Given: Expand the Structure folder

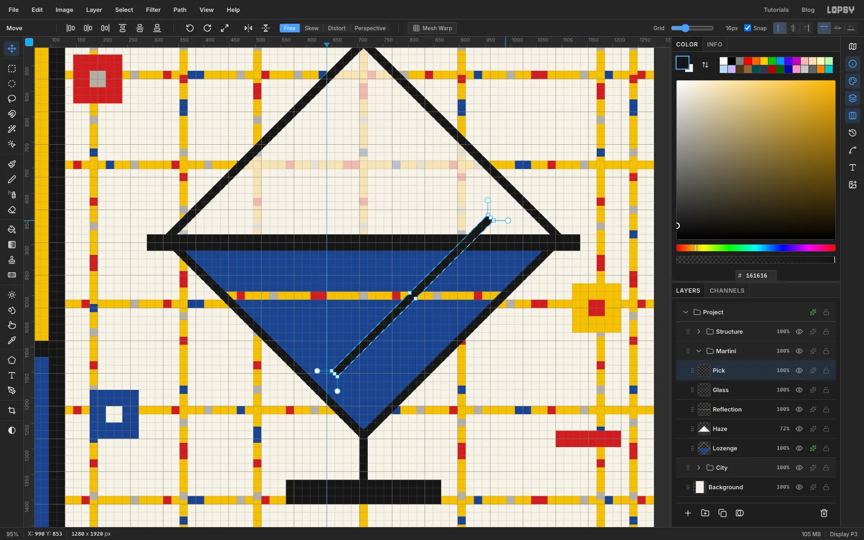Looking at the screenshot, I should point(699,332).
